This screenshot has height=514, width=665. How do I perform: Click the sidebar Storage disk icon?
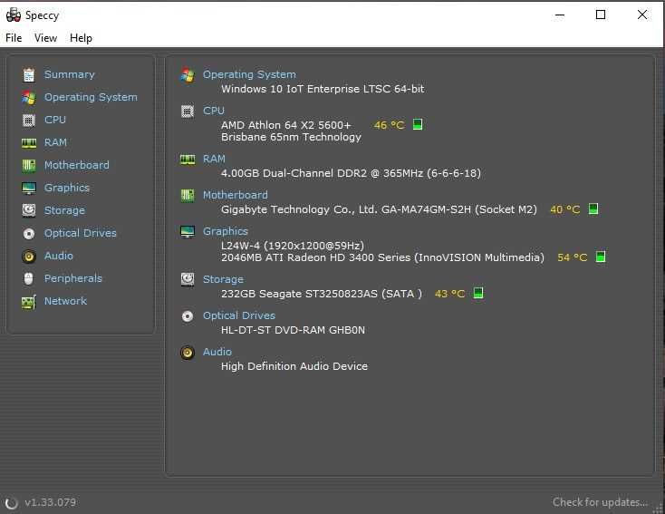pos(29,210)
